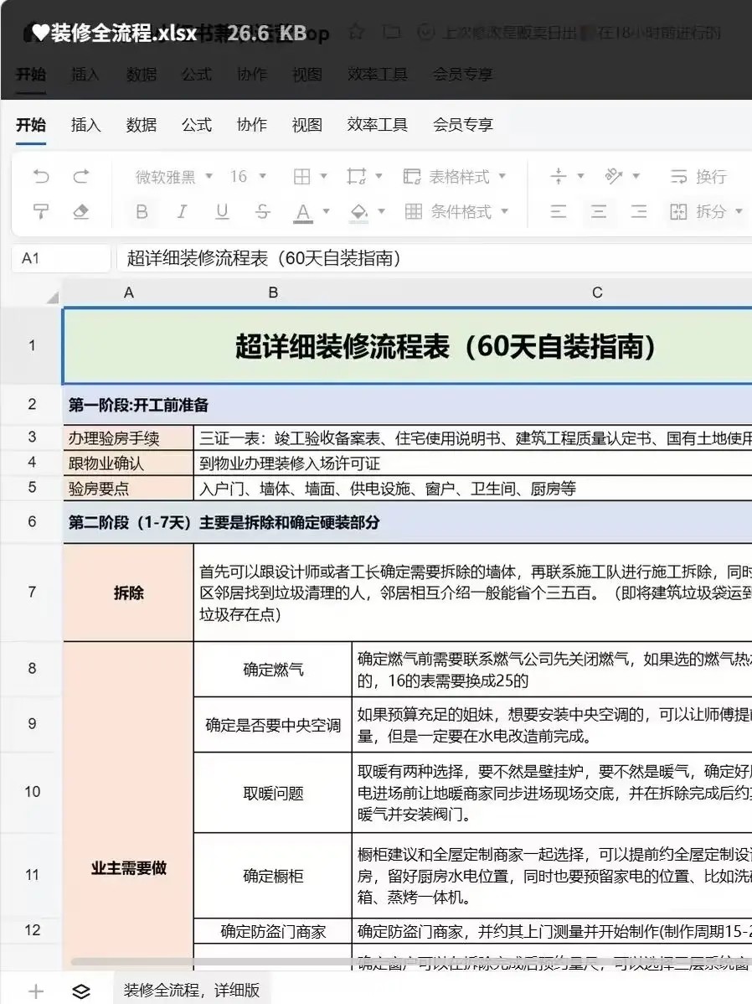Open the fill color dropdown arrow
This screenshot has height=1004, width=752.
pyautogui.click(x=381, y=211)
